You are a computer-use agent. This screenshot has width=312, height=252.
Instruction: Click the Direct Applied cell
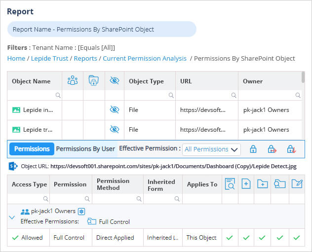click(x=117, y=238)
